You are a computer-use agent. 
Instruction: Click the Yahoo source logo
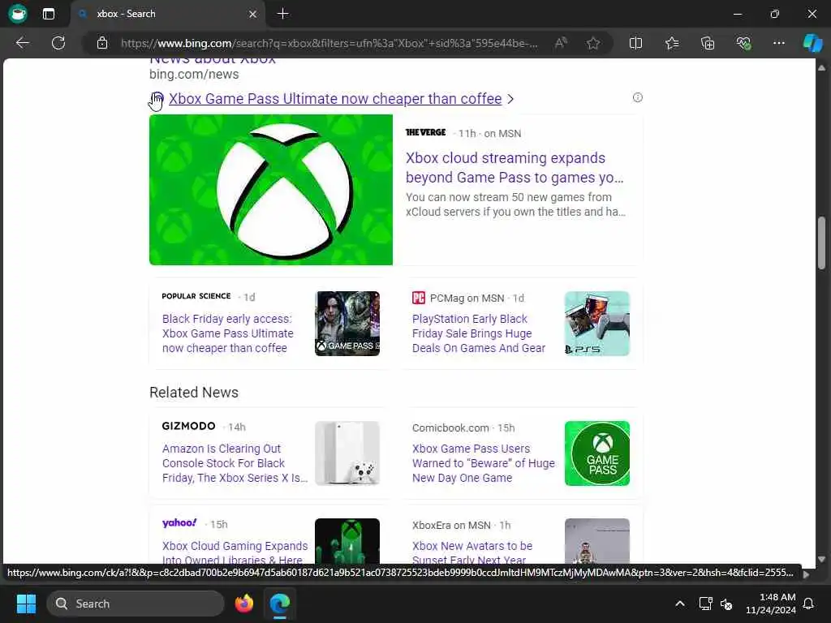[x=179, y=523]
